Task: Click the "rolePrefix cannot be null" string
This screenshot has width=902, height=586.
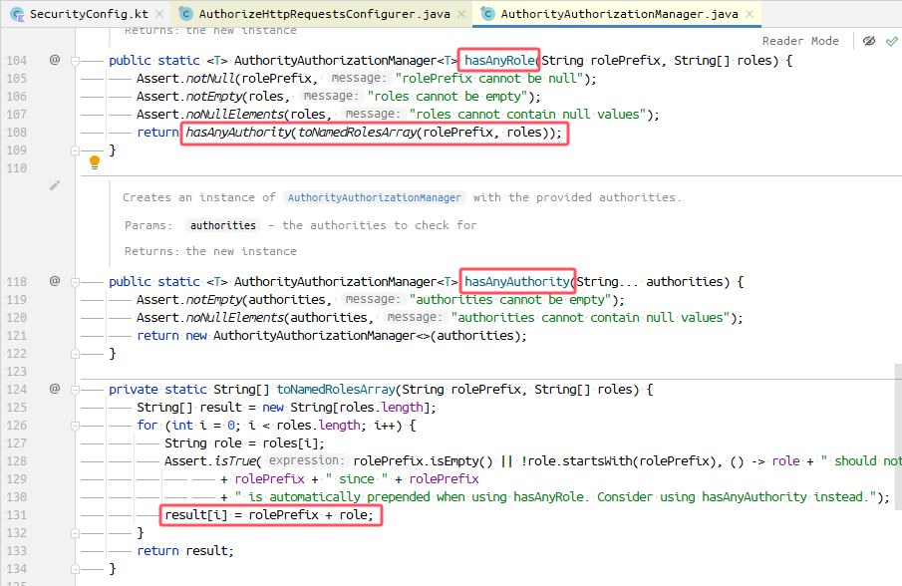Action: click(x=489, y=78)
